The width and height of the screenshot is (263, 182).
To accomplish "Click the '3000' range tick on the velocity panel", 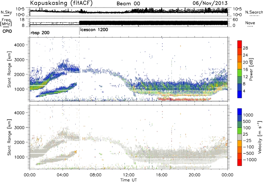I will click(19, 127).
